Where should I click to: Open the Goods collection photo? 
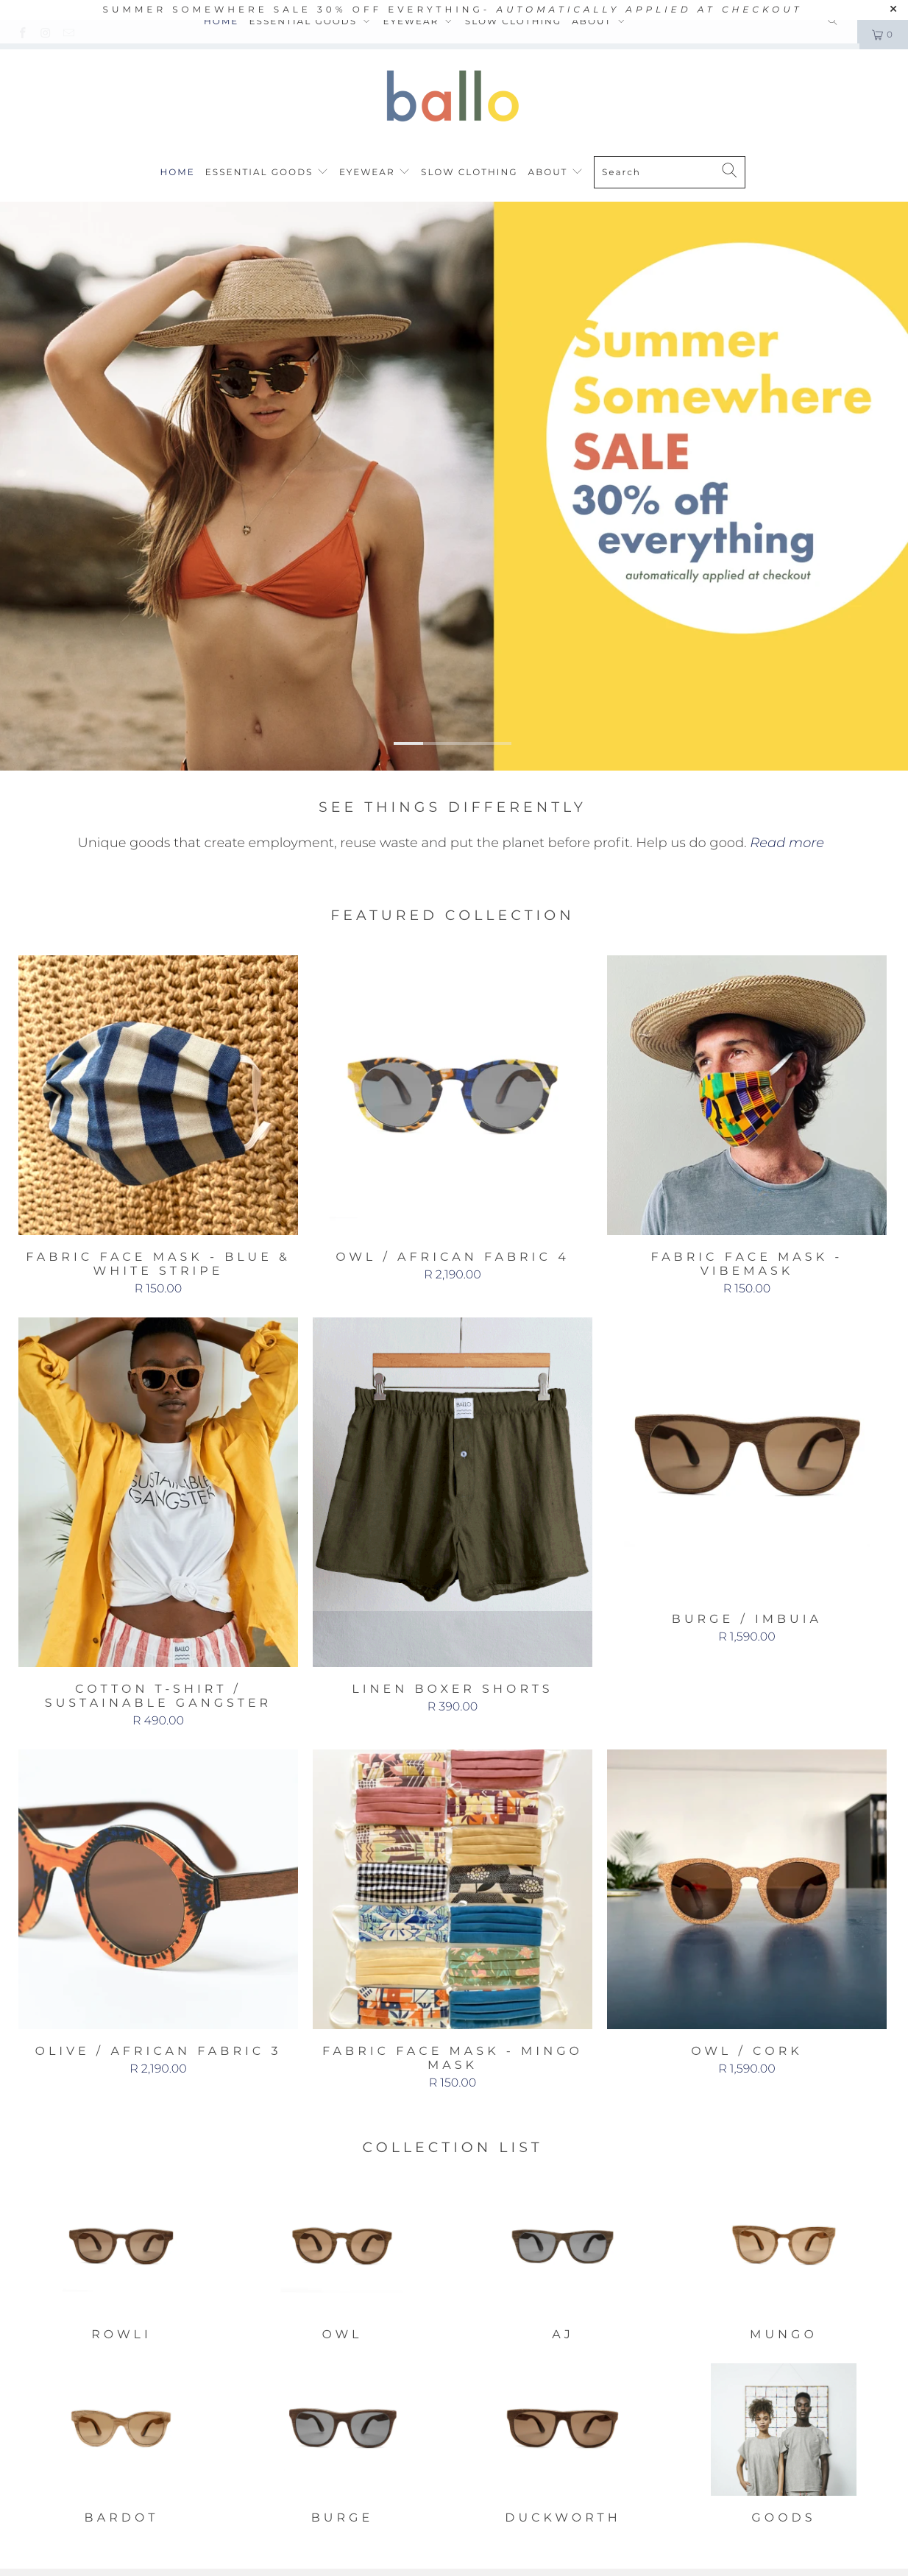783,2429
